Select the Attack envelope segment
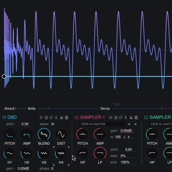Image resolution: width=172 pixels, height=172 pixels. [x=9, y=109]
